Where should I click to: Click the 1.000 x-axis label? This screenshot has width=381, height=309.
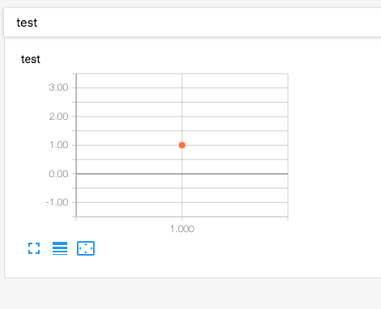[x=182, y=229]
